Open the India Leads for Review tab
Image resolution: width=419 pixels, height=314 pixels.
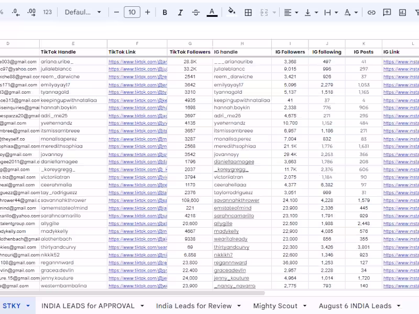click(193, 306)
